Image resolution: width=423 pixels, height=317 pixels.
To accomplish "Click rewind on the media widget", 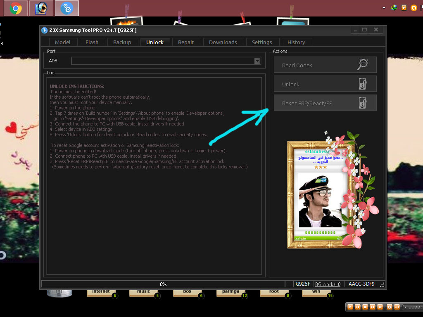I will (x=373, y=307).
